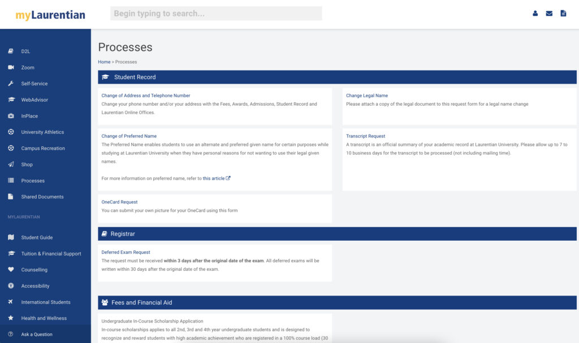Screen dimensions: 579x343
Task: Open Campus Recreation sidebar item
Action: [43, 149]
